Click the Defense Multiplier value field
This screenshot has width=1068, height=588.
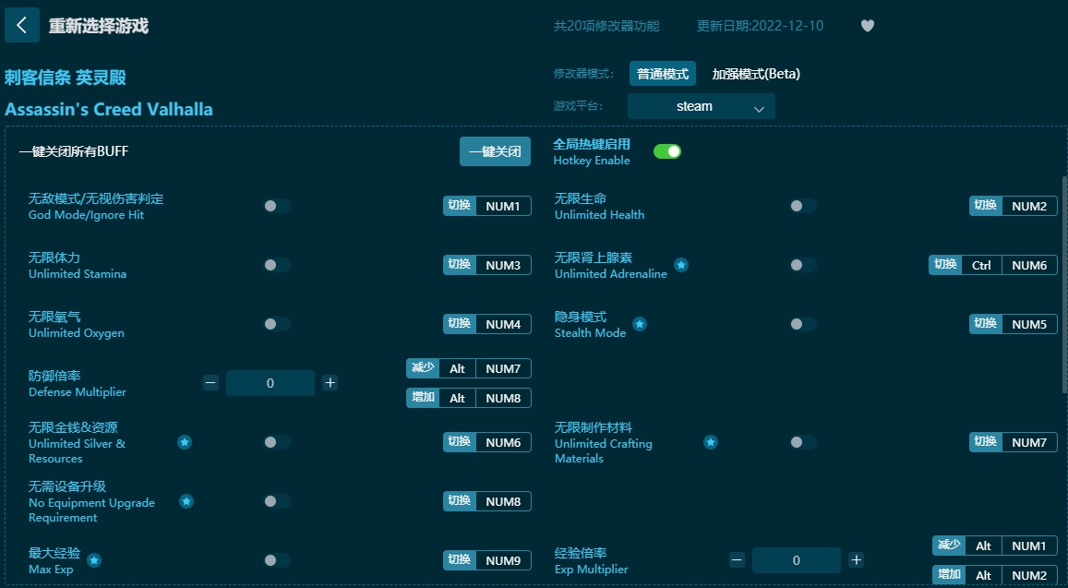(x=270, y=383)
